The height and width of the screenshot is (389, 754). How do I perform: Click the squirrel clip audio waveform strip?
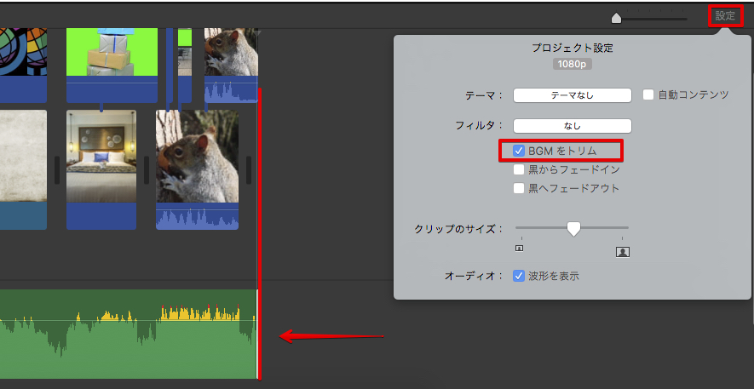point(197,216)
